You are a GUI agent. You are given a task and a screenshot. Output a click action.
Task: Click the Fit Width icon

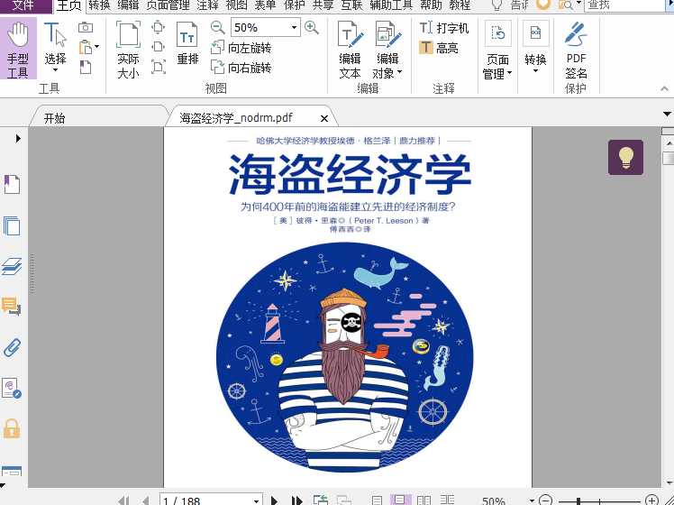[159, 47]
